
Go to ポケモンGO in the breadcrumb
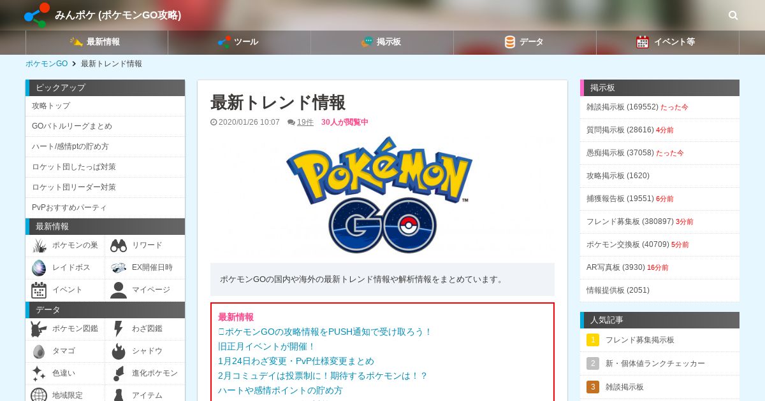[47, 64]
